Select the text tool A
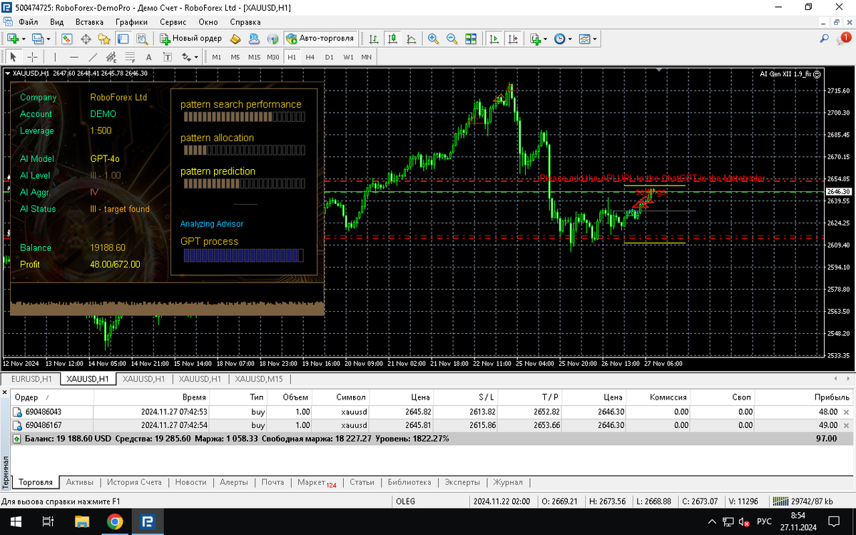856x535 pixels. [x=148, y=57]
